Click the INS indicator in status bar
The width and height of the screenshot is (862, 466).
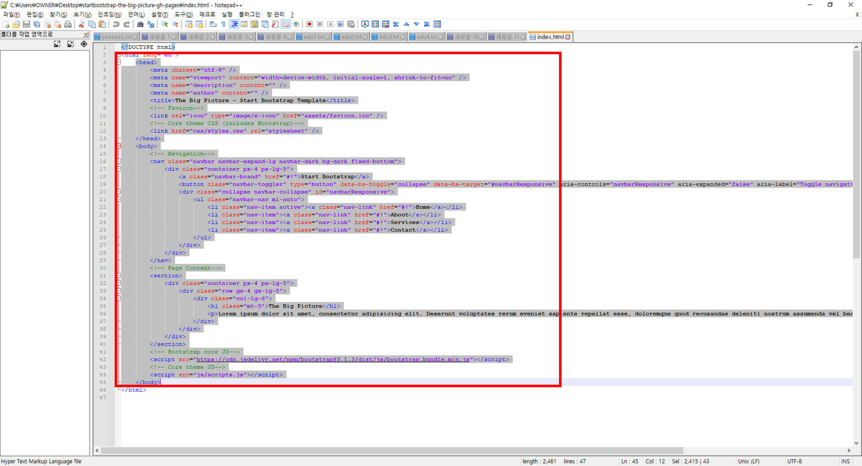(x=845, y=461)
